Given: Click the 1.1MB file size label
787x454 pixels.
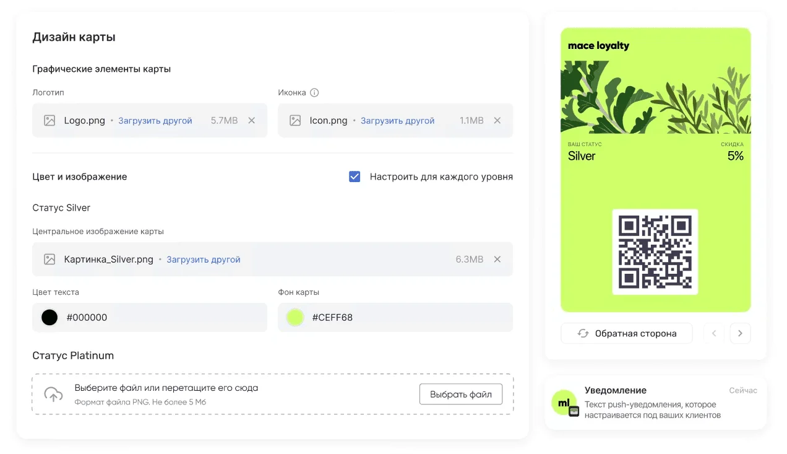Looking at the screenshot, I should pyautogui.click(x=471, y=121).
